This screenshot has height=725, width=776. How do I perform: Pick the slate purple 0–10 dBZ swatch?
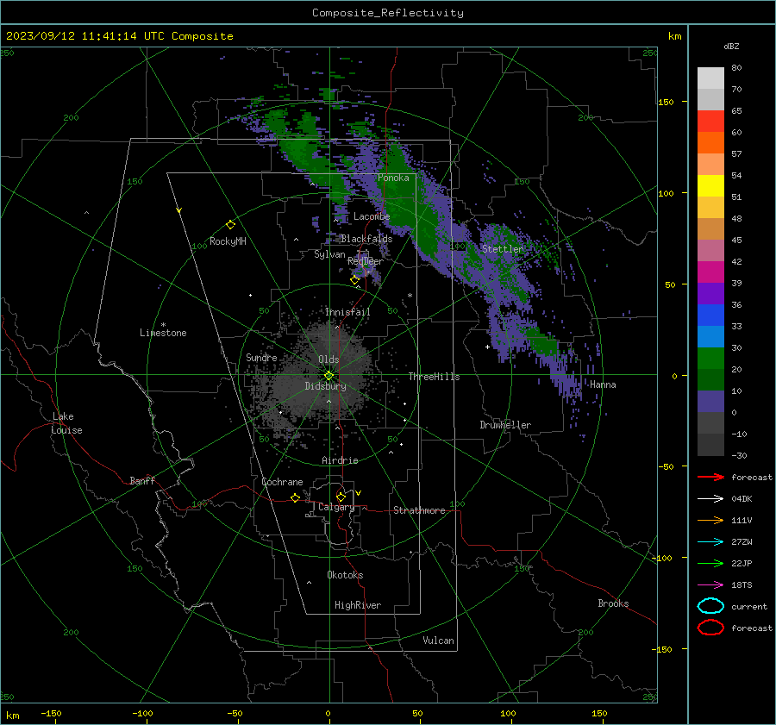pyautogui.click(x=710, y=402)
